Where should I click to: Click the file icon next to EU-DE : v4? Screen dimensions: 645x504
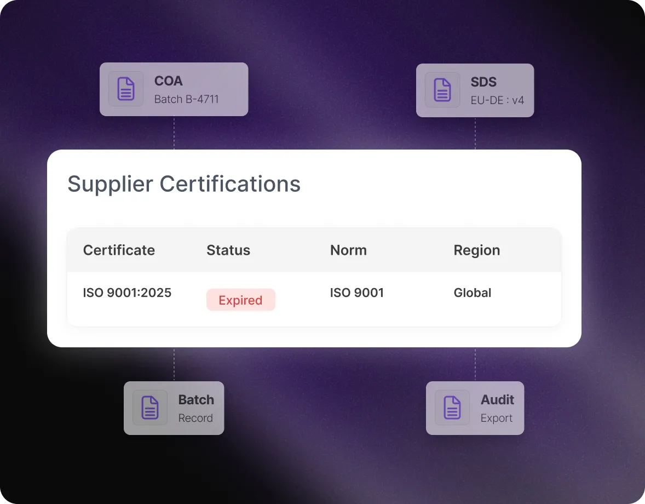[441, 90]
